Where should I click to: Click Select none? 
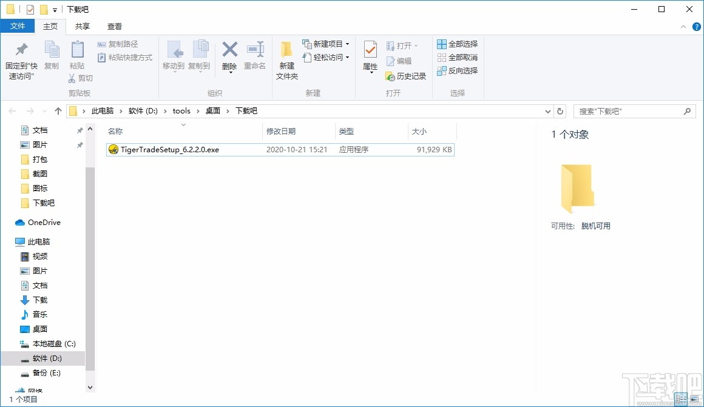pyautogui.click(x=457, y=58)
